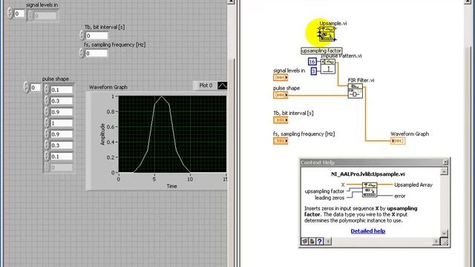This screenshot has height=267, width=475.
Task: Click the pulse shape array index field
Action: (36, 88)
